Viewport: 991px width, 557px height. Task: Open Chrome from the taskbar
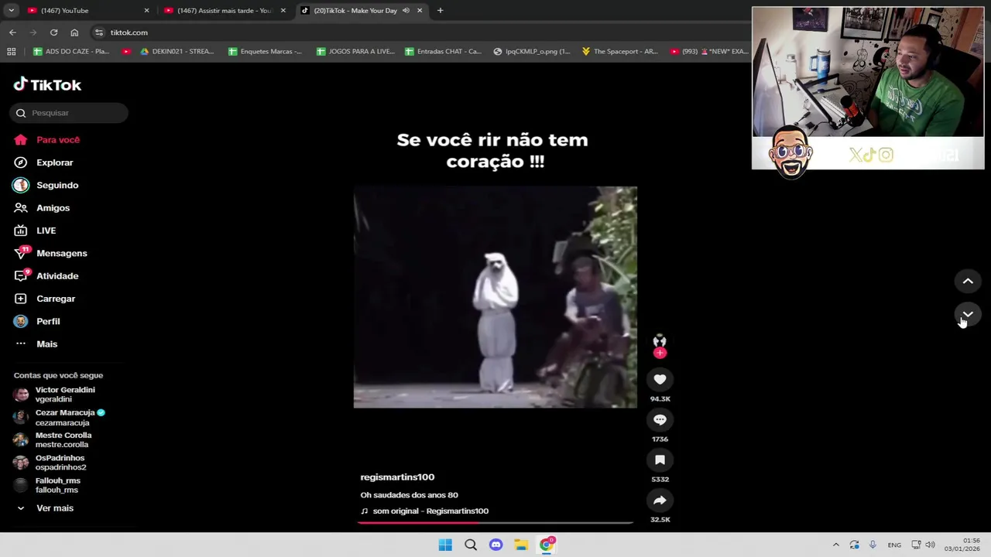tap(547, 545)
